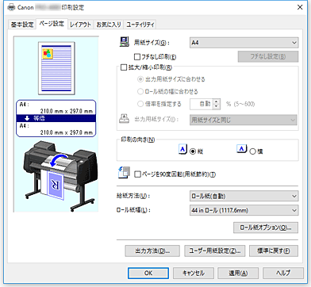Click the 倍率 percentage input field

click(x=202, y=104)
